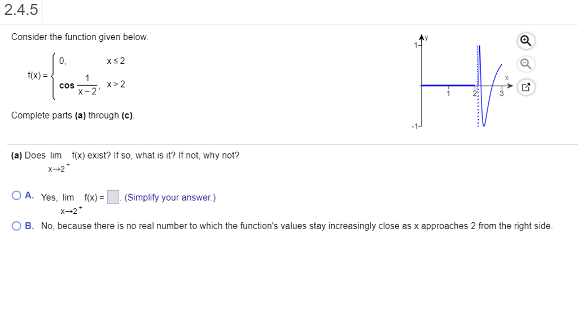This screenshot has width=578, height=325.
Task: Choose the radio button next to Yes
Action: [x=15, y=194]
